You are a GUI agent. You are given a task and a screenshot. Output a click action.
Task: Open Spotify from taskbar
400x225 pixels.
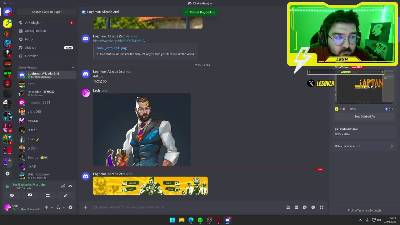(200, 220)
